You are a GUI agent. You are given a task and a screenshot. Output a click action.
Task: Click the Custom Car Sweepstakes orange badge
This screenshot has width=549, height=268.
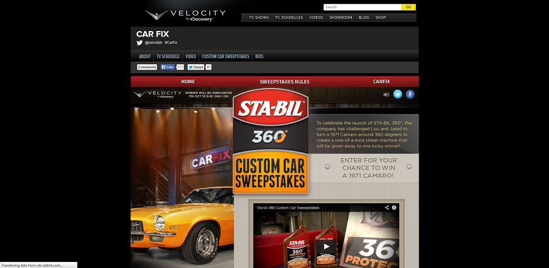click(270, 172)
